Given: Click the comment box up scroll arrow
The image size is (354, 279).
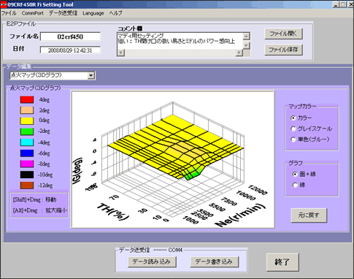Looking at the screenshot, I should (x=246, y=37).
